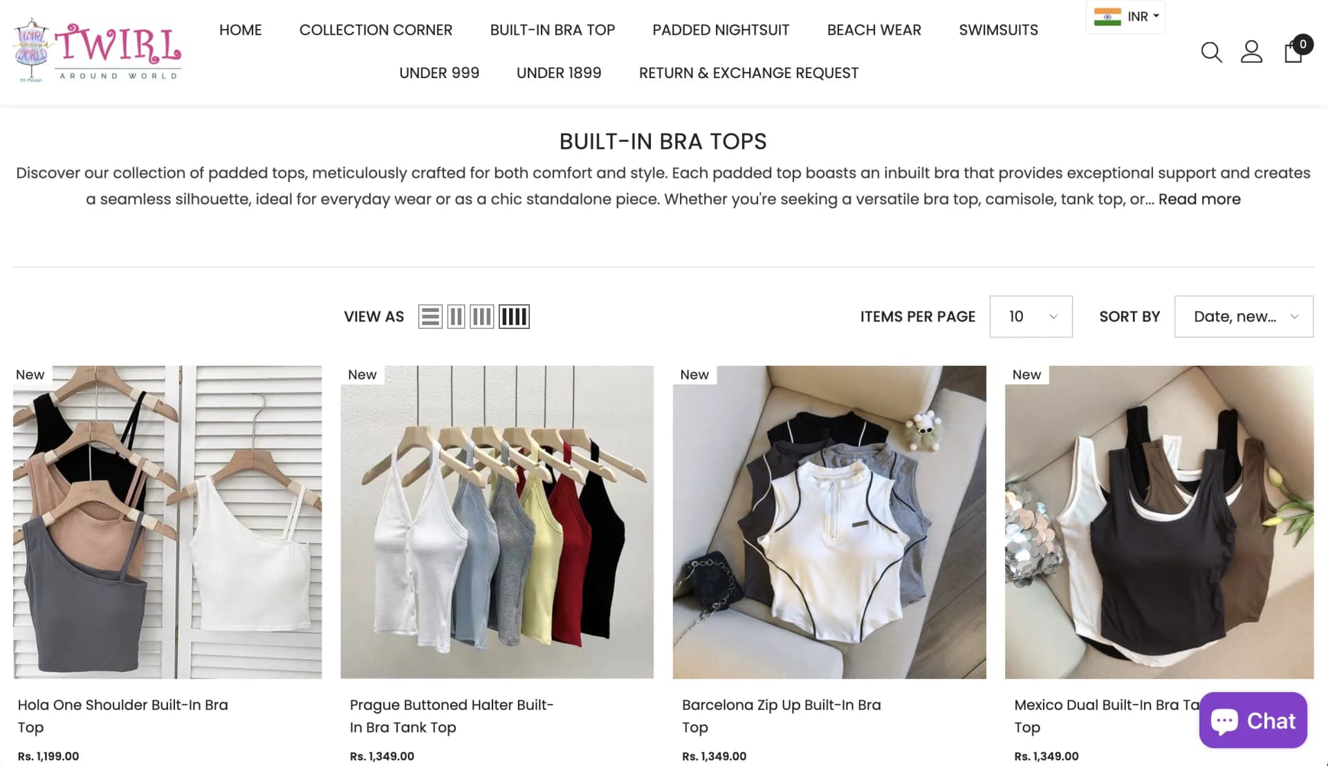
Task: Open the Chat widget button
Action: pyautogui.click(x=1253, y=720)
